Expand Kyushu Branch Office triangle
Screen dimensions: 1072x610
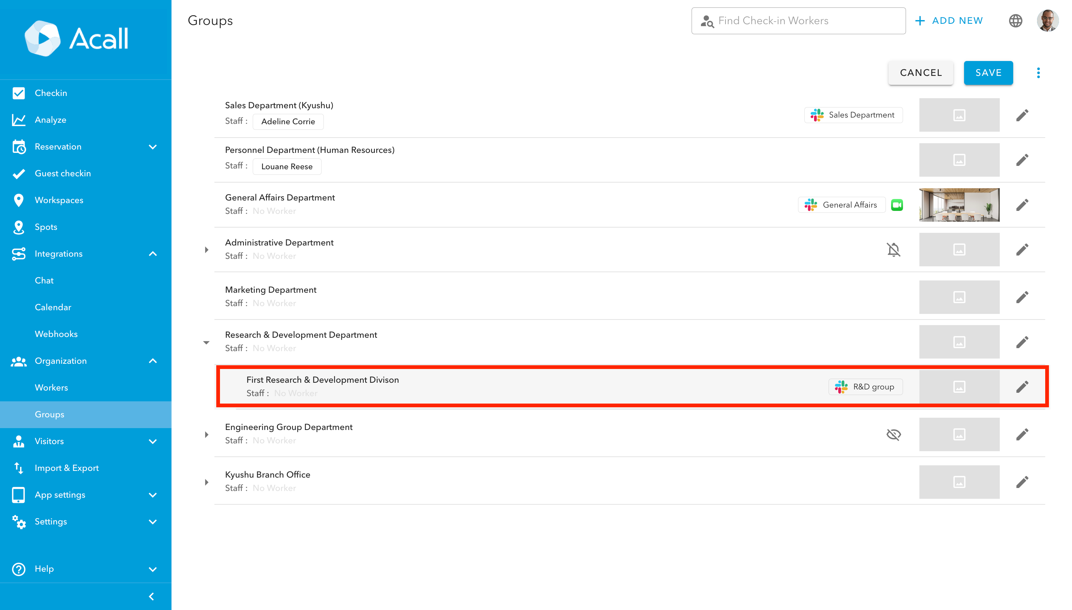(206, 482)
